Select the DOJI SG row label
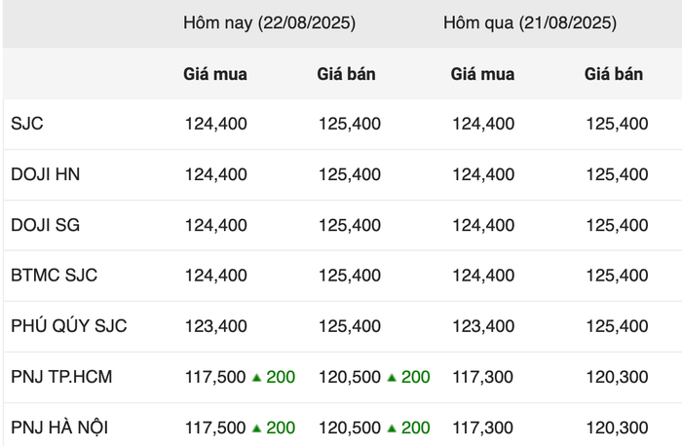The image size is (682, 446). [45, 225]
